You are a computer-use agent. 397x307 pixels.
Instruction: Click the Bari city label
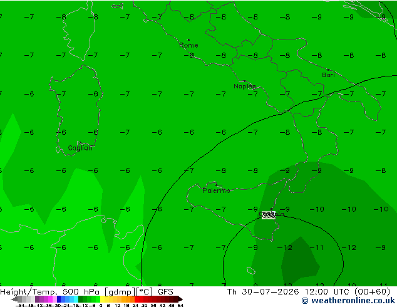click(328, 75)
